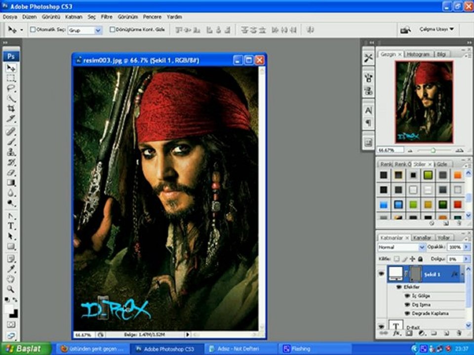The image size is (474, 355).
Task: Select the Gradient tool
Action: point(11,182)
